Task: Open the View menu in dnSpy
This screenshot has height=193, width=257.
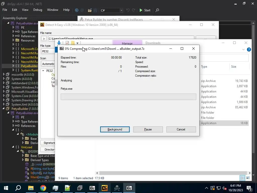Action: pyautogui.click(x=25, y=10)
